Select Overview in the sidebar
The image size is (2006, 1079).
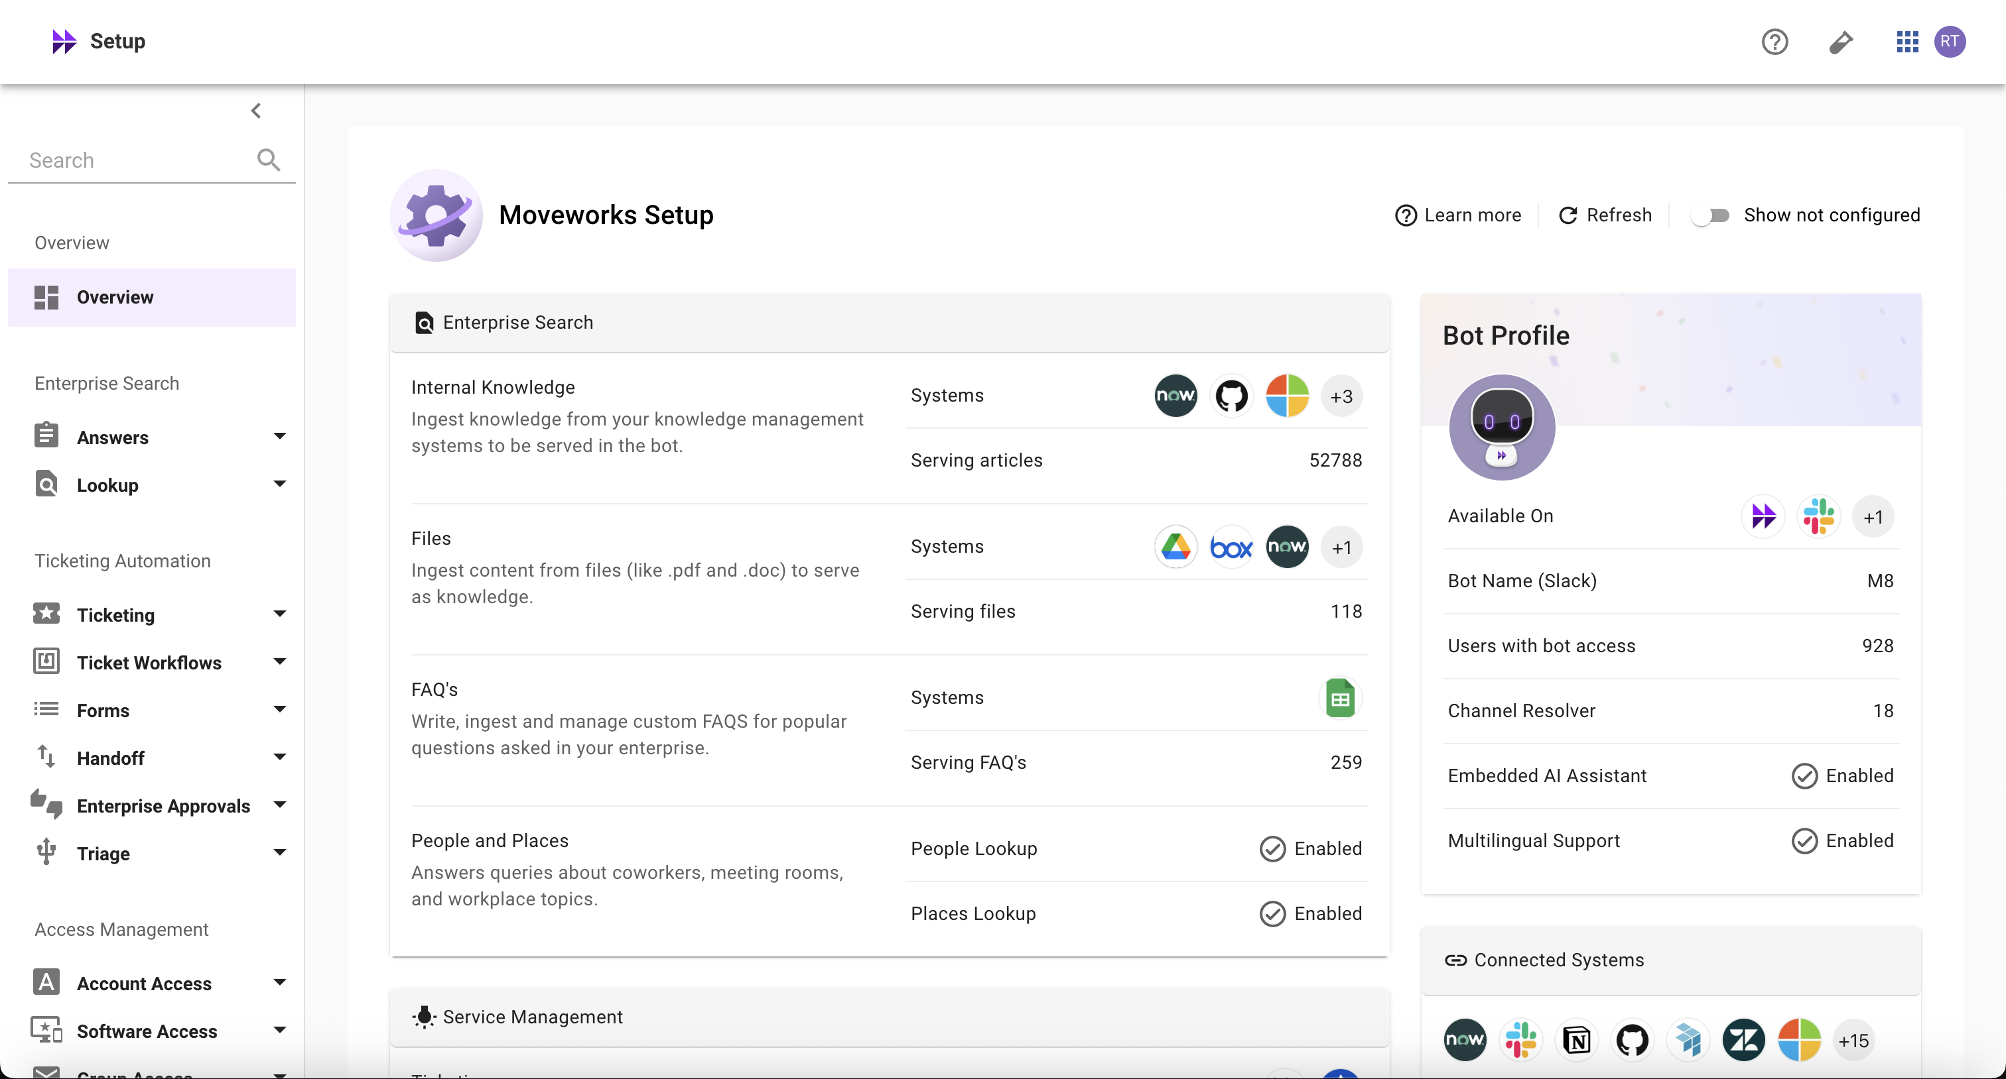click(152, 297)
